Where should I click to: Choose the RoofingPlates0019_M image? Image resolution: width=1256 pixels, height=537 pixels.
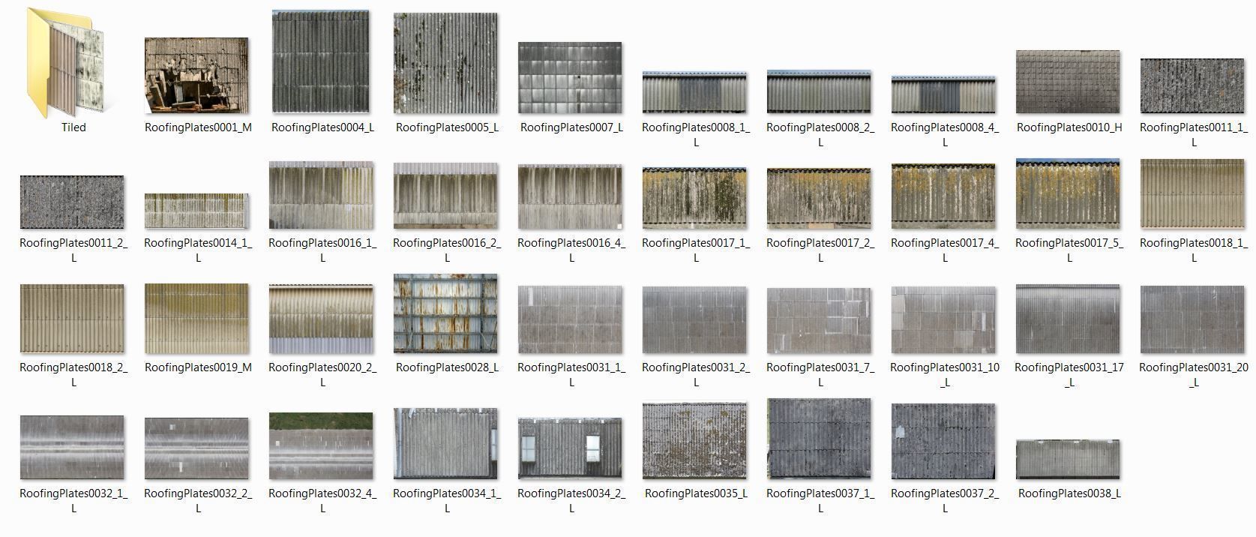point(196,319)
